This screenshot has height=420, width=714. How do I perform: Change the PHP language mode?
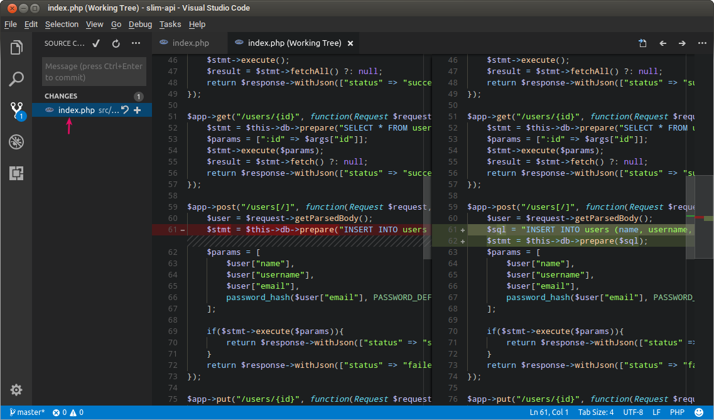click(x=677, y=412)
